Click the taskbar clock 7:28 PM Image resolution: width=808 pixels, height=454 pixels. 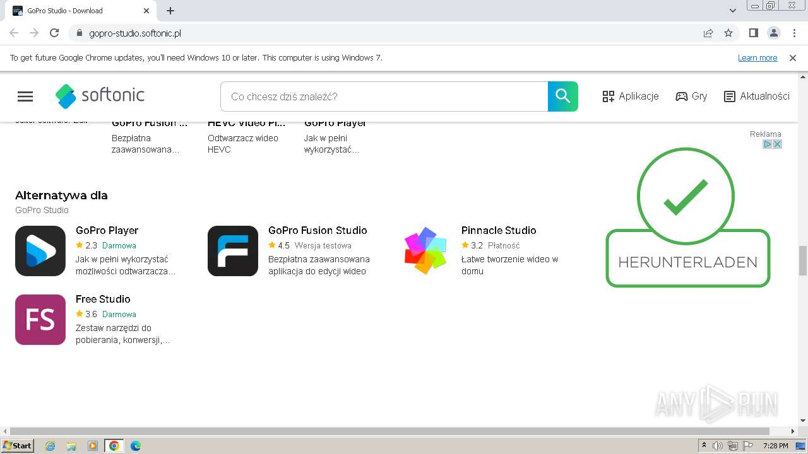[x=775, y=446]
